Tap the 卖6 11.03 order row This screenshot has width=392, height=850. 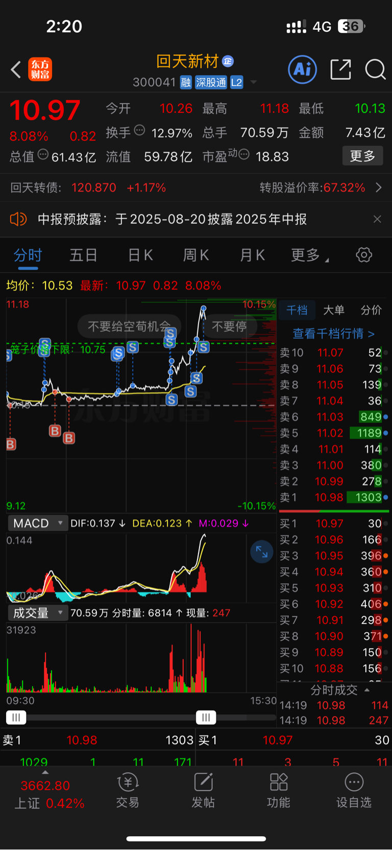coord(334,417)
